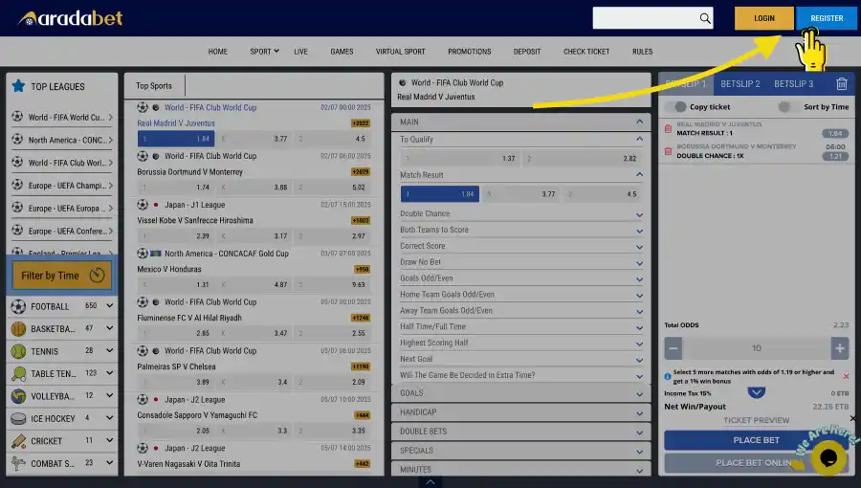This screenshot has width=861, height=488.
Task: Click the aradabet logo
Action: 70,19
